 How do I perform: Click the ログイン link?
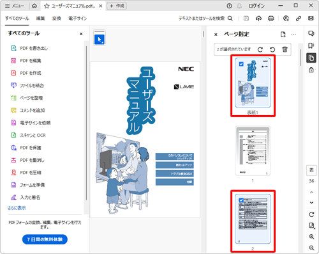pos(256,6)
